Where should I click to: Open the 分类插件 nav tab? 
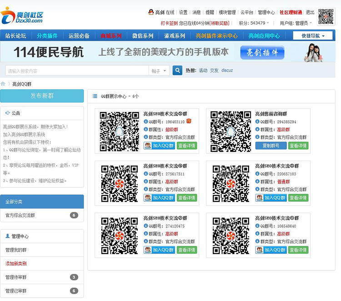[x=47, y=36]
